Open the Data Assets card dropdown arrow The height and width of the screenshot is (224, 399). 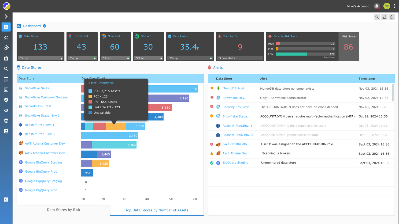[211, 58]
